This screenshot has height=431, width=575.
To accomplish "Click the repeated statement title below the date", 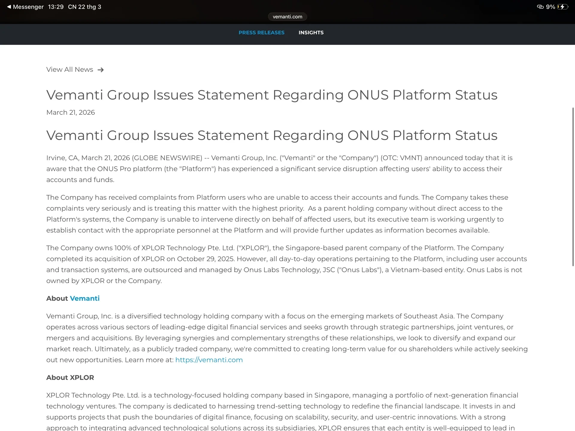I will (272, 135).
